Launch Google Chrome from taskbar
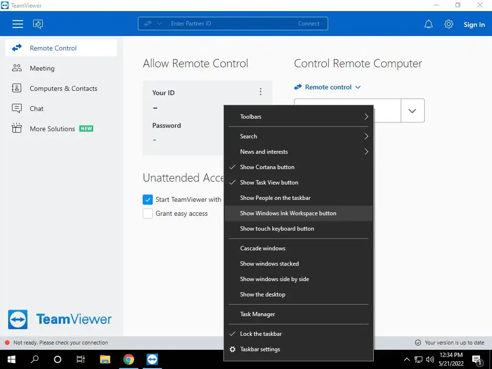 click(129, 359)
